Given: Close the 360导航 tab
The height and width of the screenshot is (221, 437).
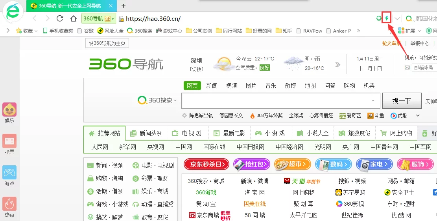Looking at the screenshot, I should 111,6.
